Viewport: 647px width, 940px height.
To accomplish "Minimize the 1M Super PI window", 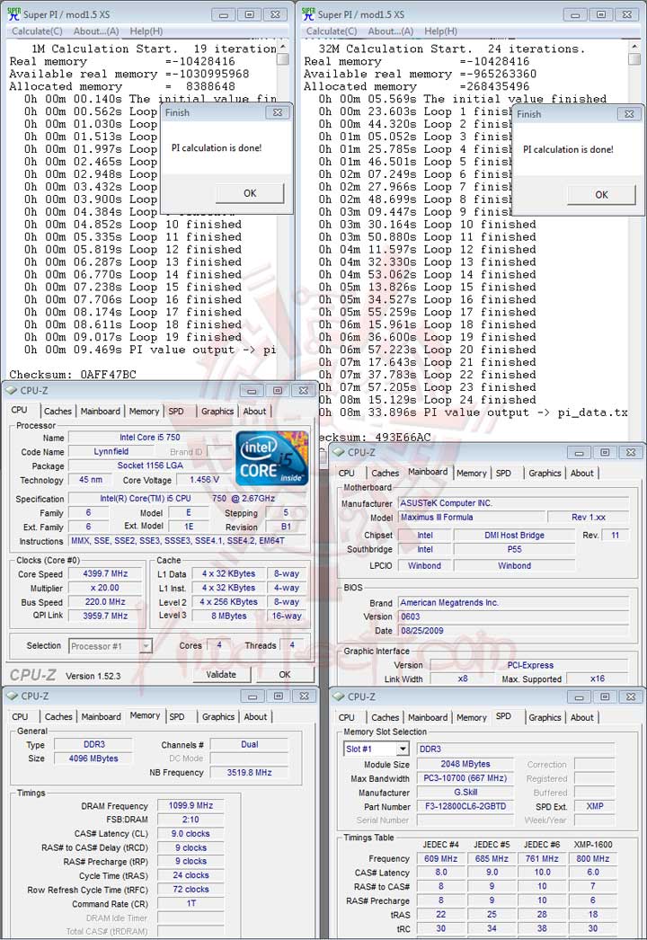I will click(x=224, y=14).
